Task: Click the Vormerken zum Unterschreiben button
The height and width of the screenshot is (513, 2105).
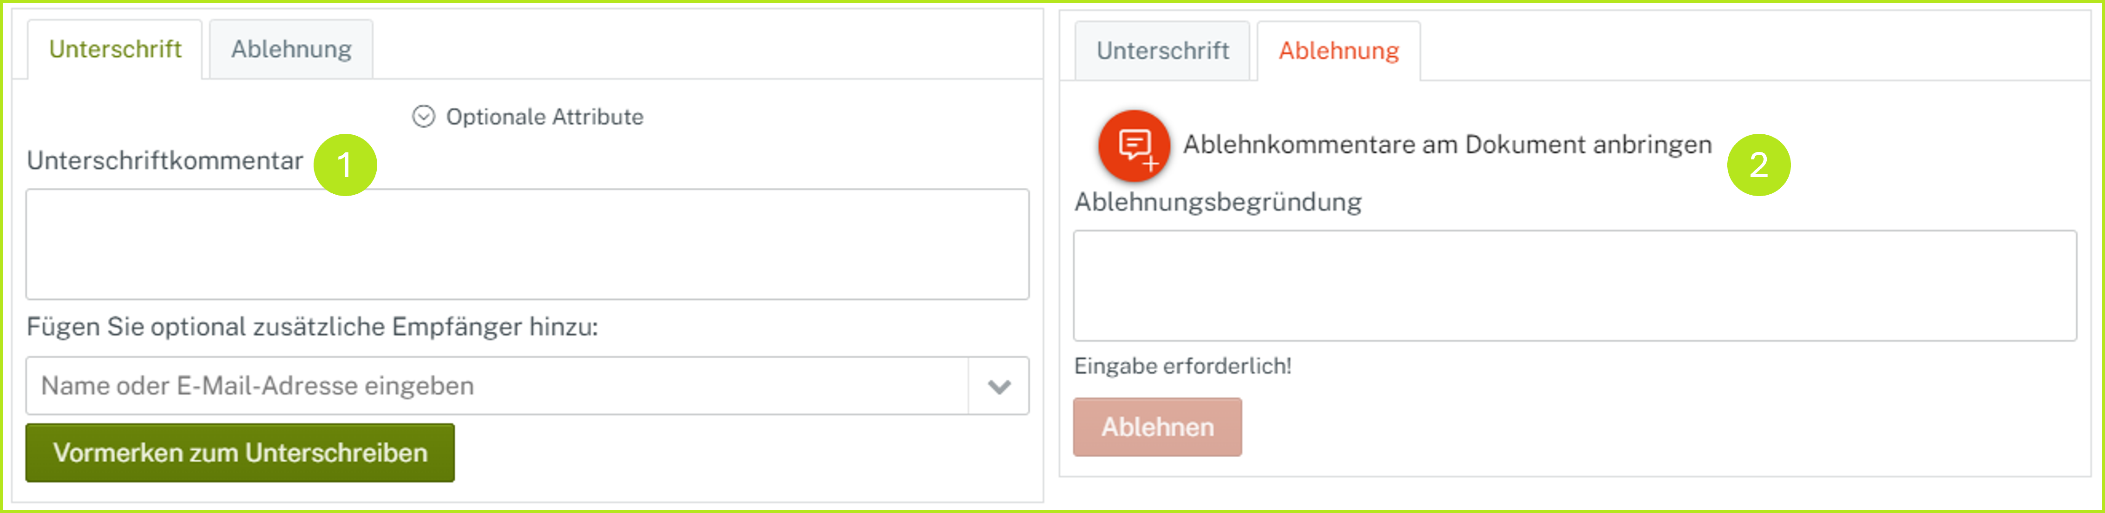Action: tap(239, 452)
